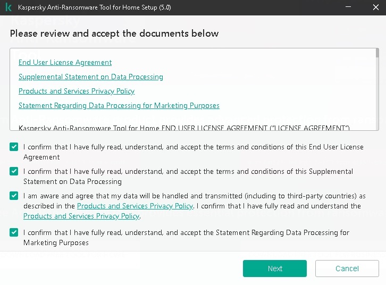Open the Privacy Policy link after 'described in the'

135,206
